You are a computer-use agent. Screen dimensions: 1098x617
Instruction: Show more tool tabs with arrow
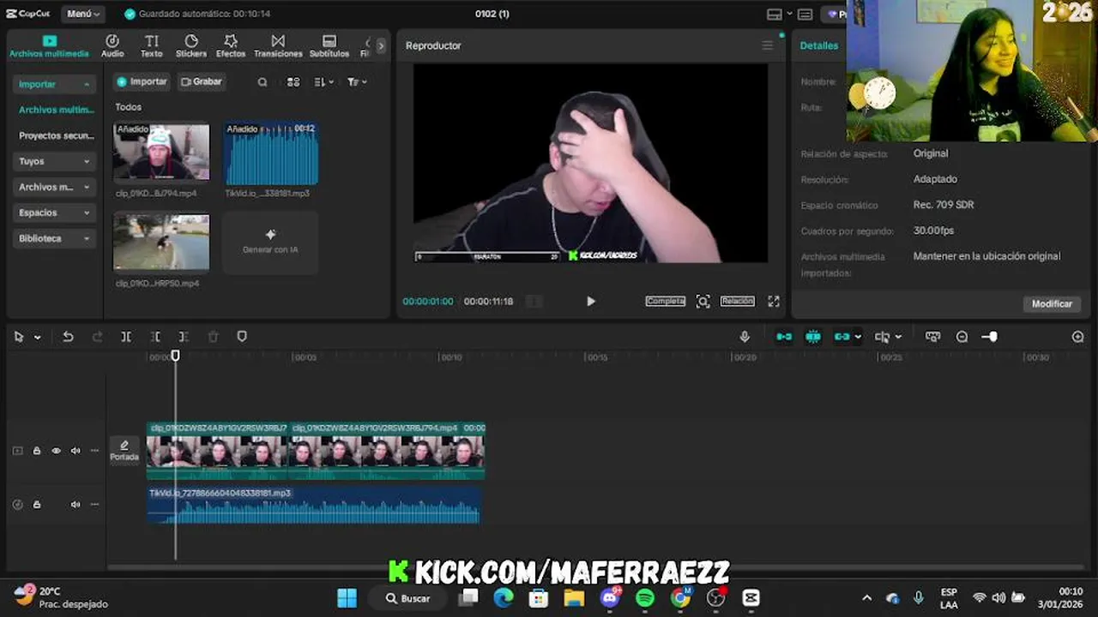coord(381,46)
